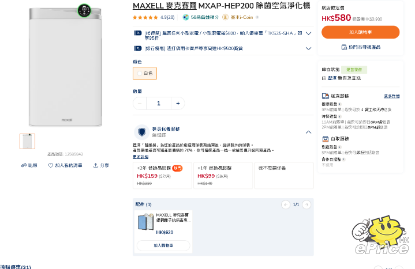Select the +2年 替換易服務 option
Viewport: 415px width, 269px height.
pyautogui.click(x=162, y=175)
